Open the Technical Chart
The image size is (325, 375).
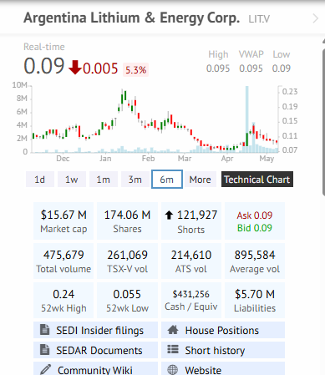click(x=257, y=180)
